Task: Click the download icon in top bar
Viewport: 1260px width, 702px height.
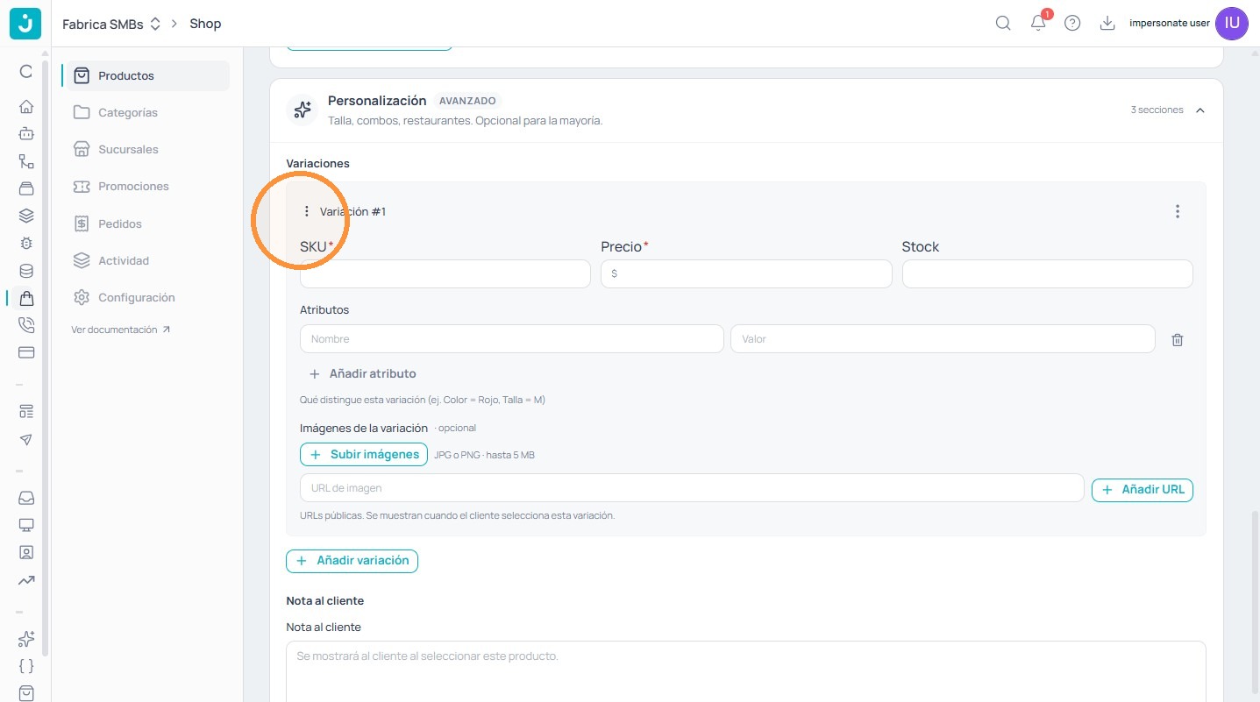Action: click(x=1107, y=24)
